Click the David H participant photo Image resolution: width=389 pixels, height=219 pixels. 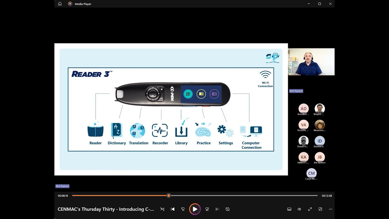[x=304, y=141]
